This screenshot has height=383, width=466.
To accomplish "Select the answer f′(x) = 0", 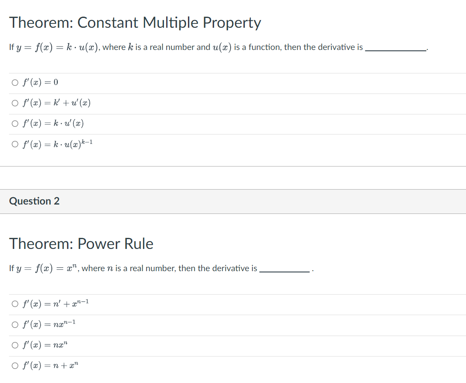I will 15,82.
